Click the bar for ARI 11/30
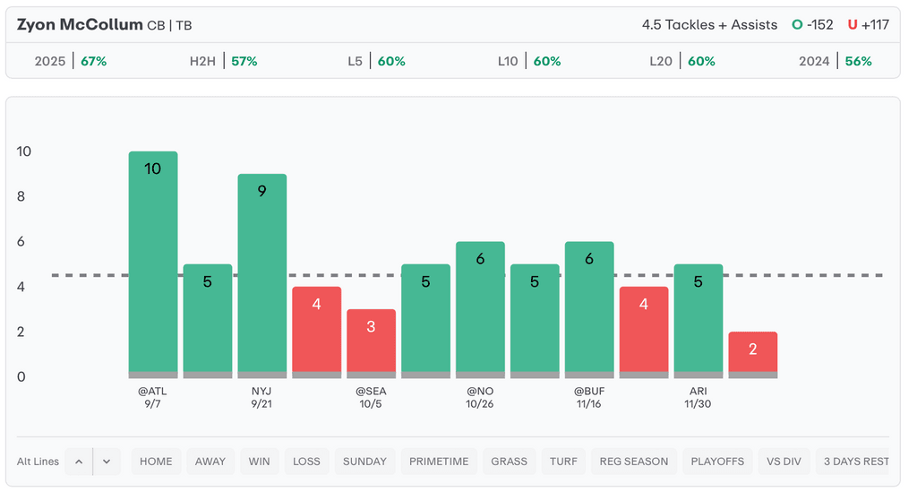Viewport: 917px width, 492px height. [x=698, y=320]
